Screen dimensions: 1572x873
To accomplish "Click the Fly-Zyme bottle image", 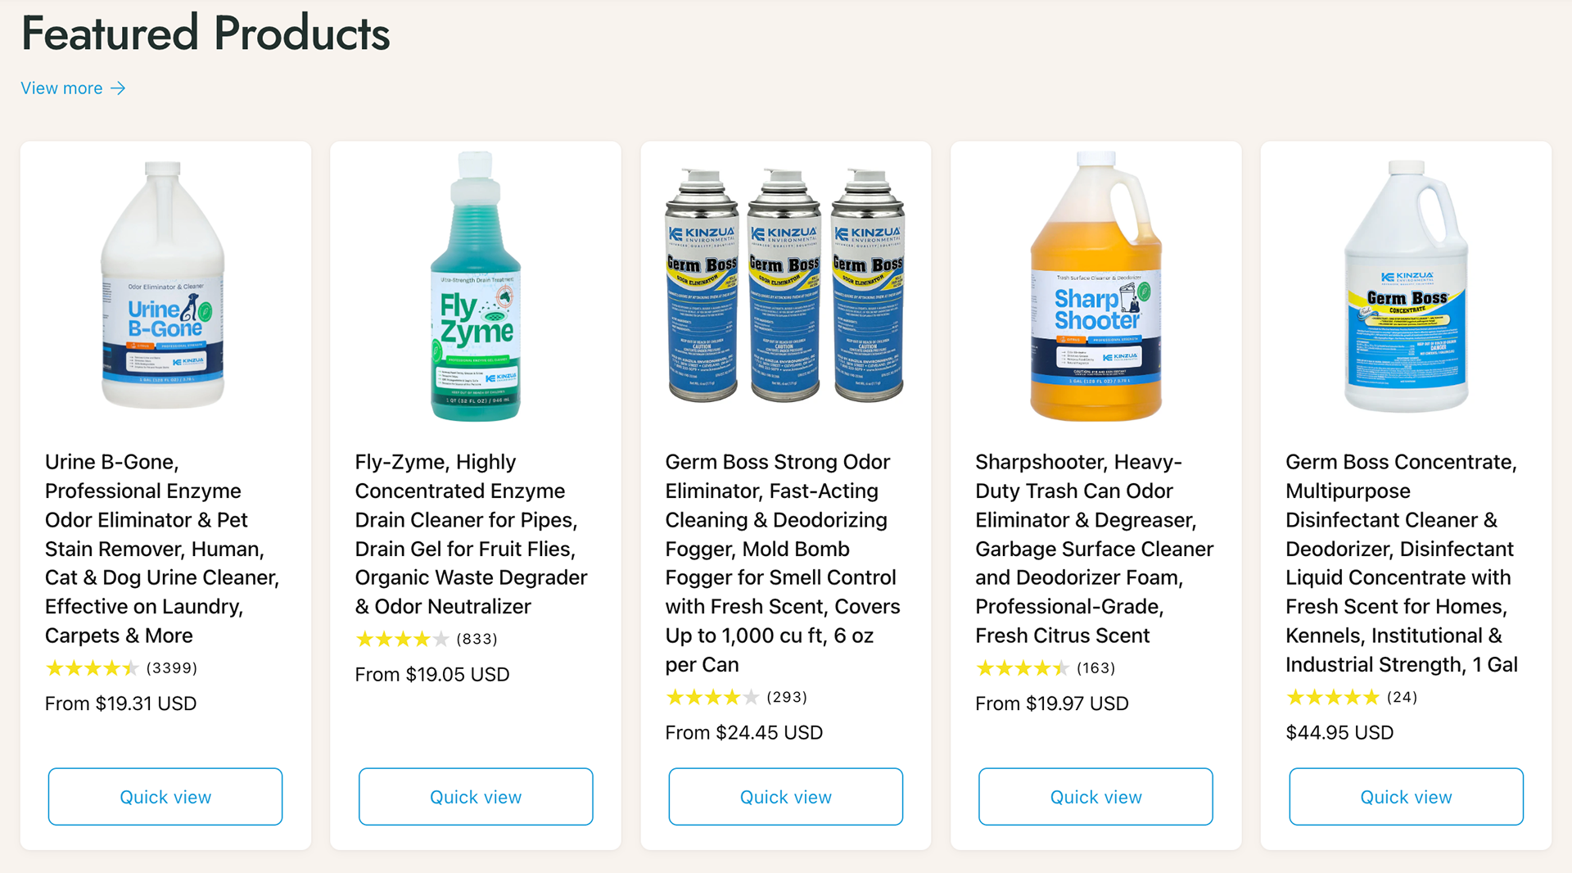I will pyautogui.click(x=476, y=287).
